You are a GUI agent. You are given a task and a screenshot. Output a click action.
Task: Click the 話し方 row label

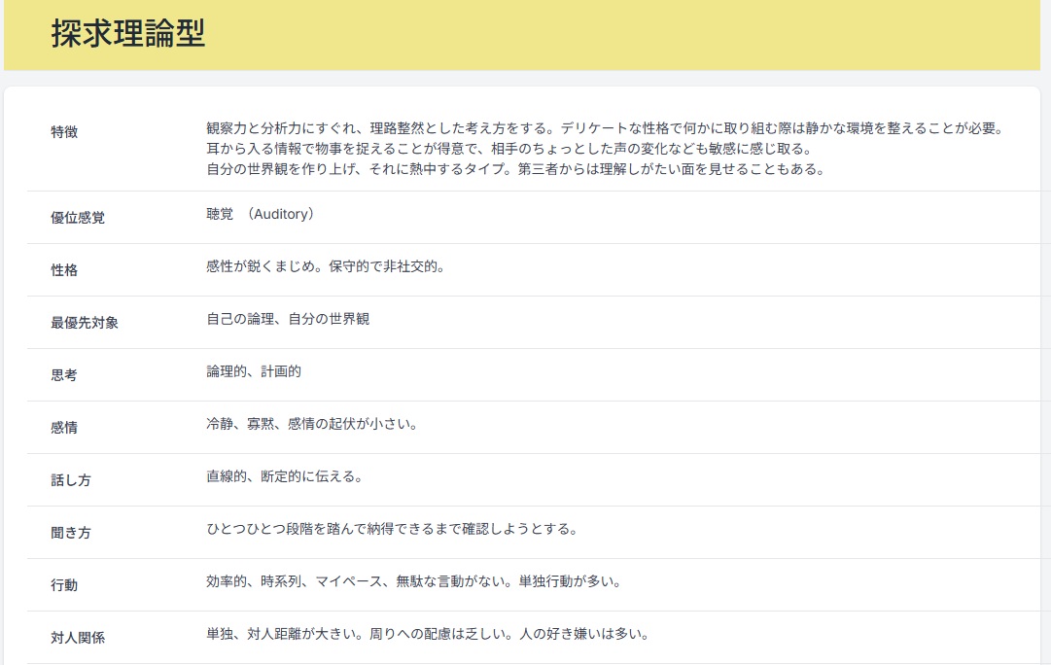pos(71,480)
